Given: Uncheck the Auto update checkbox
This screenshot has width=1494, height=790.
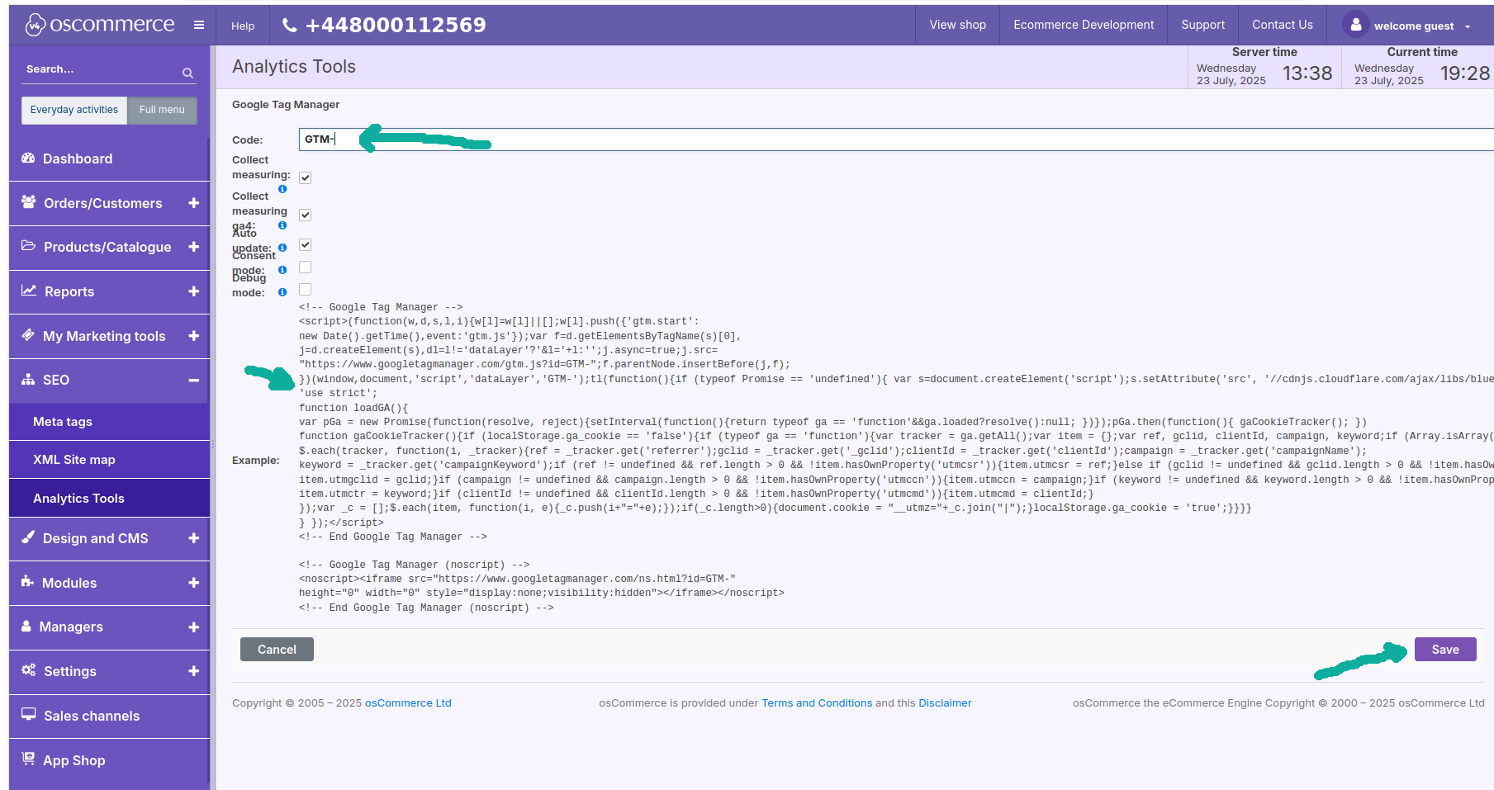Looking at the screenshot, I should 306,245.
